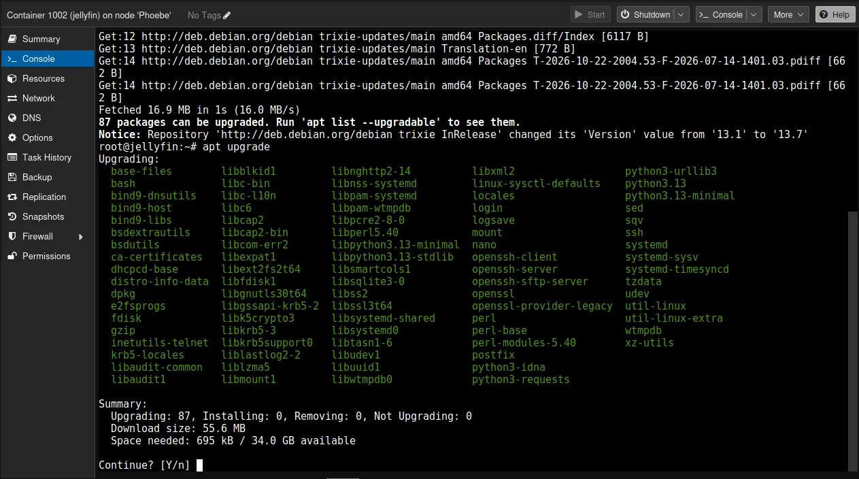Viewport: 859px width, 479px height.
Task: Open the Backup section
Action: coord(48,177)
